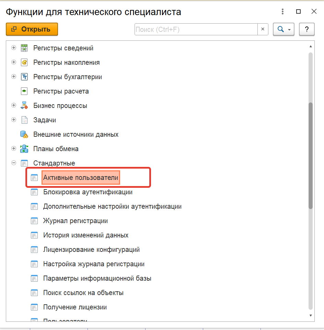This screenshot has width=324, height=330.
Task: Open the three-dot more options menu
Action: tap(283, 12)
